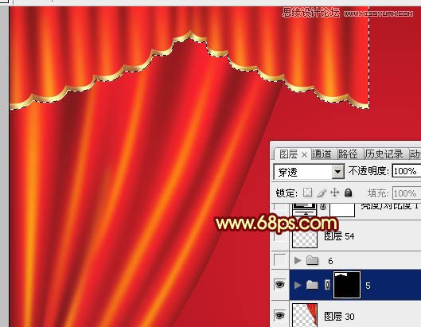Image resolution: width=421 pixels, height=327 pixels.
Task: Expand group 5 disclosure triangle
Action: click(297, 285)
